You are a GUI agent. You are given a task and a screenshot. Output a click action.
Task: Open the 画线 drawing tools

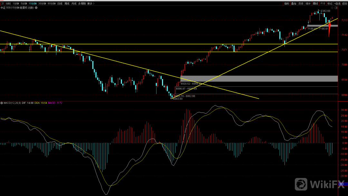point(315,4)
